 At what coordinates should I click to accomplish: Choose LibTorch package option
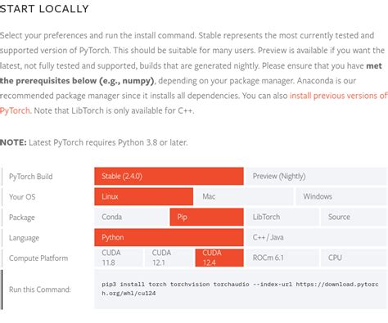click(282, 217)
